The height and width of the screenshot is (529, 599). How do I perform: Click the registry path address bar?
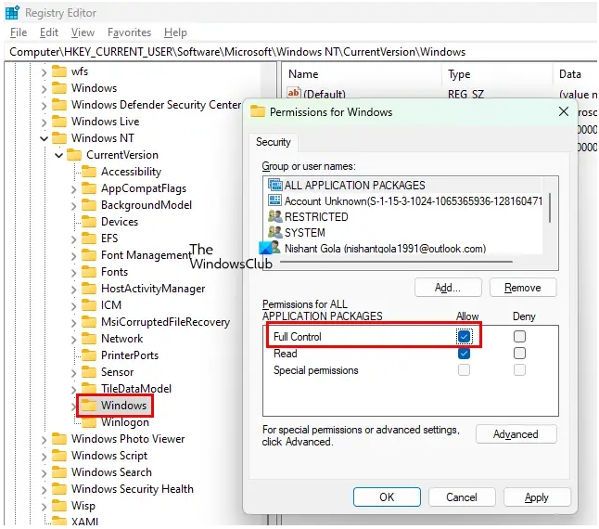pyautogui.click(x=300, y=52)
